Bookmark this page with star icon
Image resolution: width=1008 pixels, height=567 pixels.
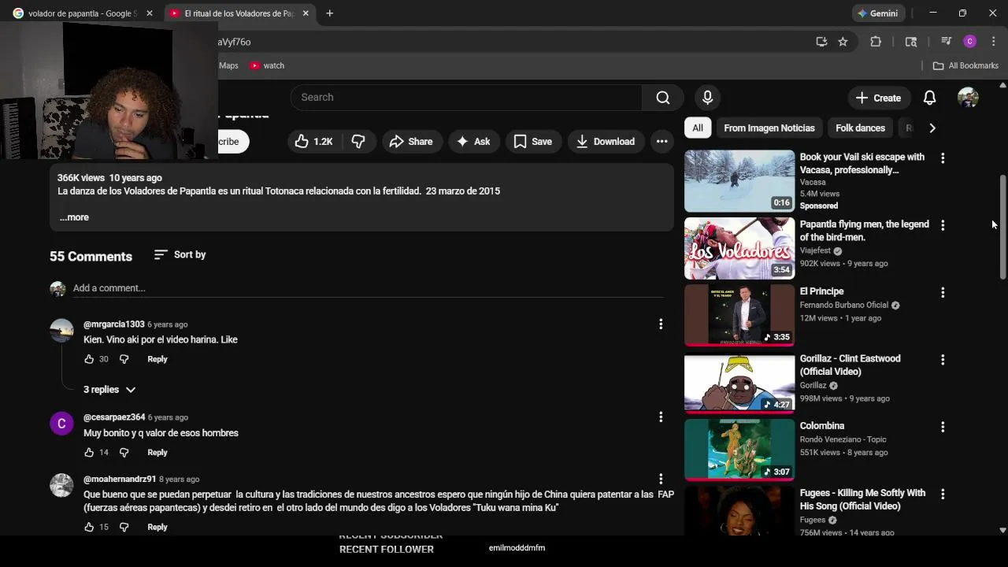click(x=843, y=42)
